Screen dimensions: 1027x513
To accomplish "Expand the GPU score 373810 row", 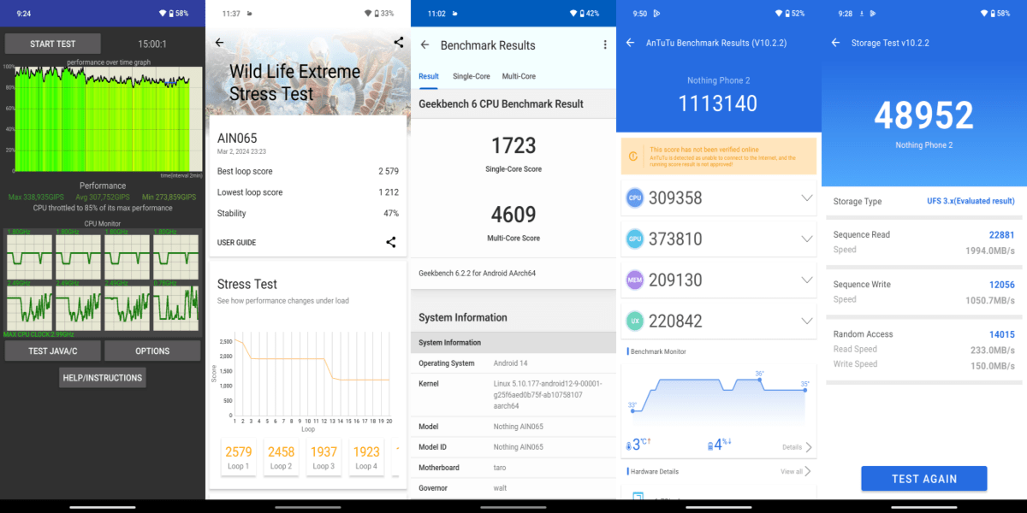I will coord(806,239).
